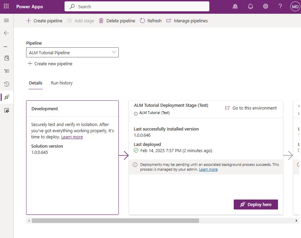Click the Refresh circular arrow icon

tap(142, 21)
